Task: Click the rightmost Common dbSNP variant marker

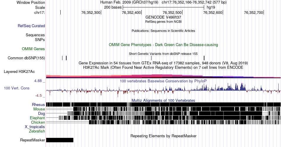Action: point(204,58)
